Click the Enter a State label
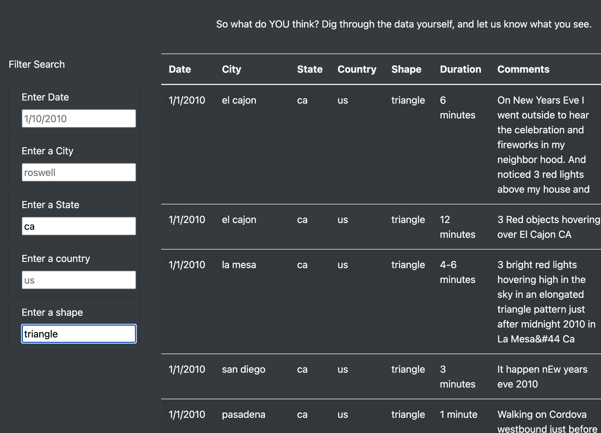This screenshot has height=433, width=601. [x=50, y=205]
